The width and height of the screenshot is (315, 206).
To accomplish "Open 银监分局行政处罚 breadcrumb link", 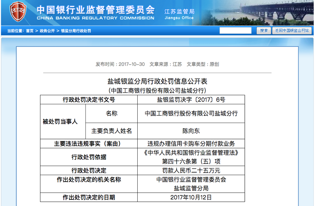I will tap(76, 31).
